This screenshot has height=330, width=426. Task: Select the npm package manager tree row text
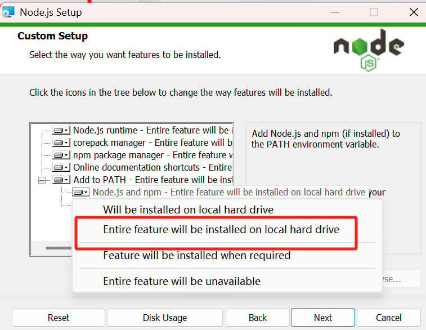coord(153,155)
